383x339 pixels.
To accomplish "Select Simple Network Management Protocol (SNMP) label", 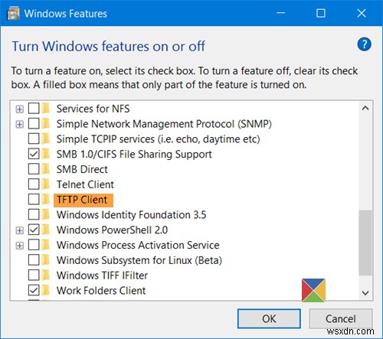I will coord(164,124).
